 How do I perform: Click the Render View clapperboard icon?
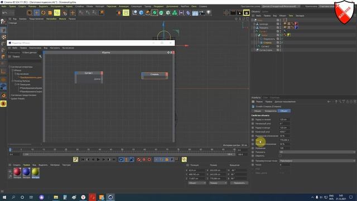pos(233,13)
